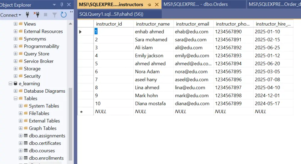Click the Database Diagrams folder icon
Image resolution: width=301 pixels, height=164 pixels.
click(x=21, y=91)
